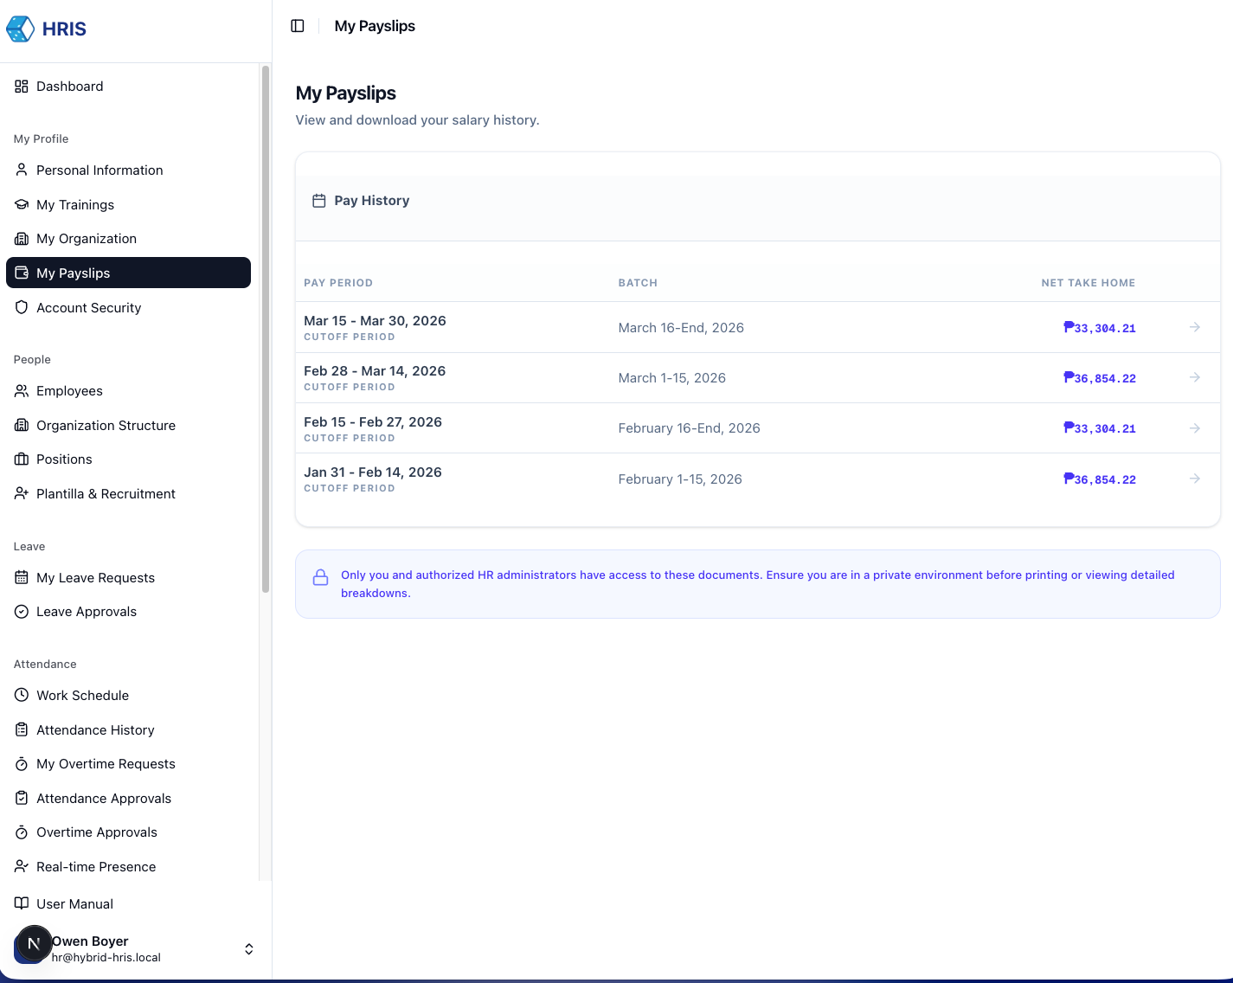Go to the Employees list
The height and width of the screenshot is (983, 1233).
[x=69, y=391]
